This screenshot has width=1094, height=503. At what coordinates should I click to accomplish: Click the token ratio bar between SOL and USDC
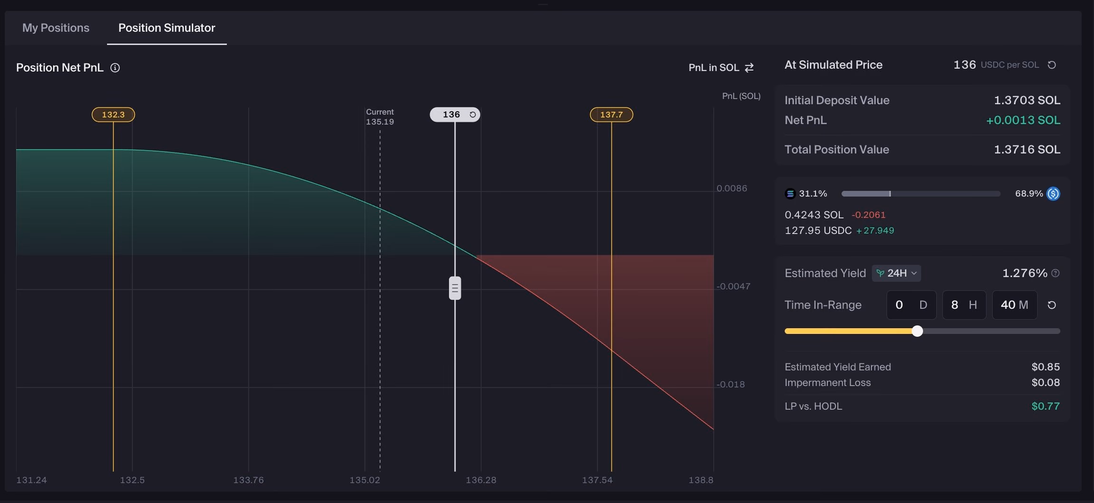pyautogui.click(x=921, y=194)
